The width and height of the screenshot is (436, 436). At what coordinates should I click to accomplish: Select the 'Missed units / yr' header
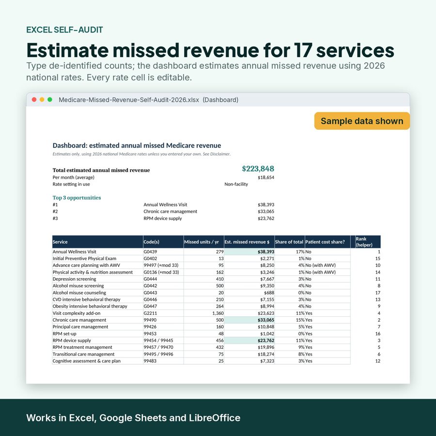[204, 242]
